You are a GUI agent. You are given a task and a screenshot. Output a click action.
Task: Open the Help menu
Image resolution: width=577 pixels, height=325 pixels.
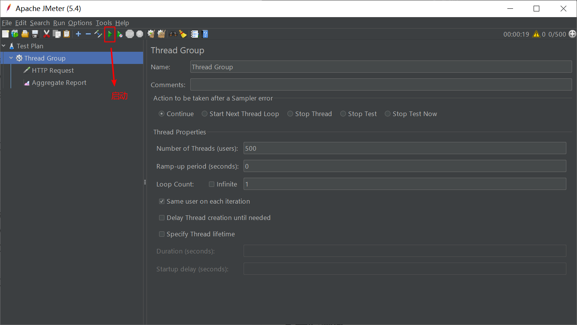[122, 23]
